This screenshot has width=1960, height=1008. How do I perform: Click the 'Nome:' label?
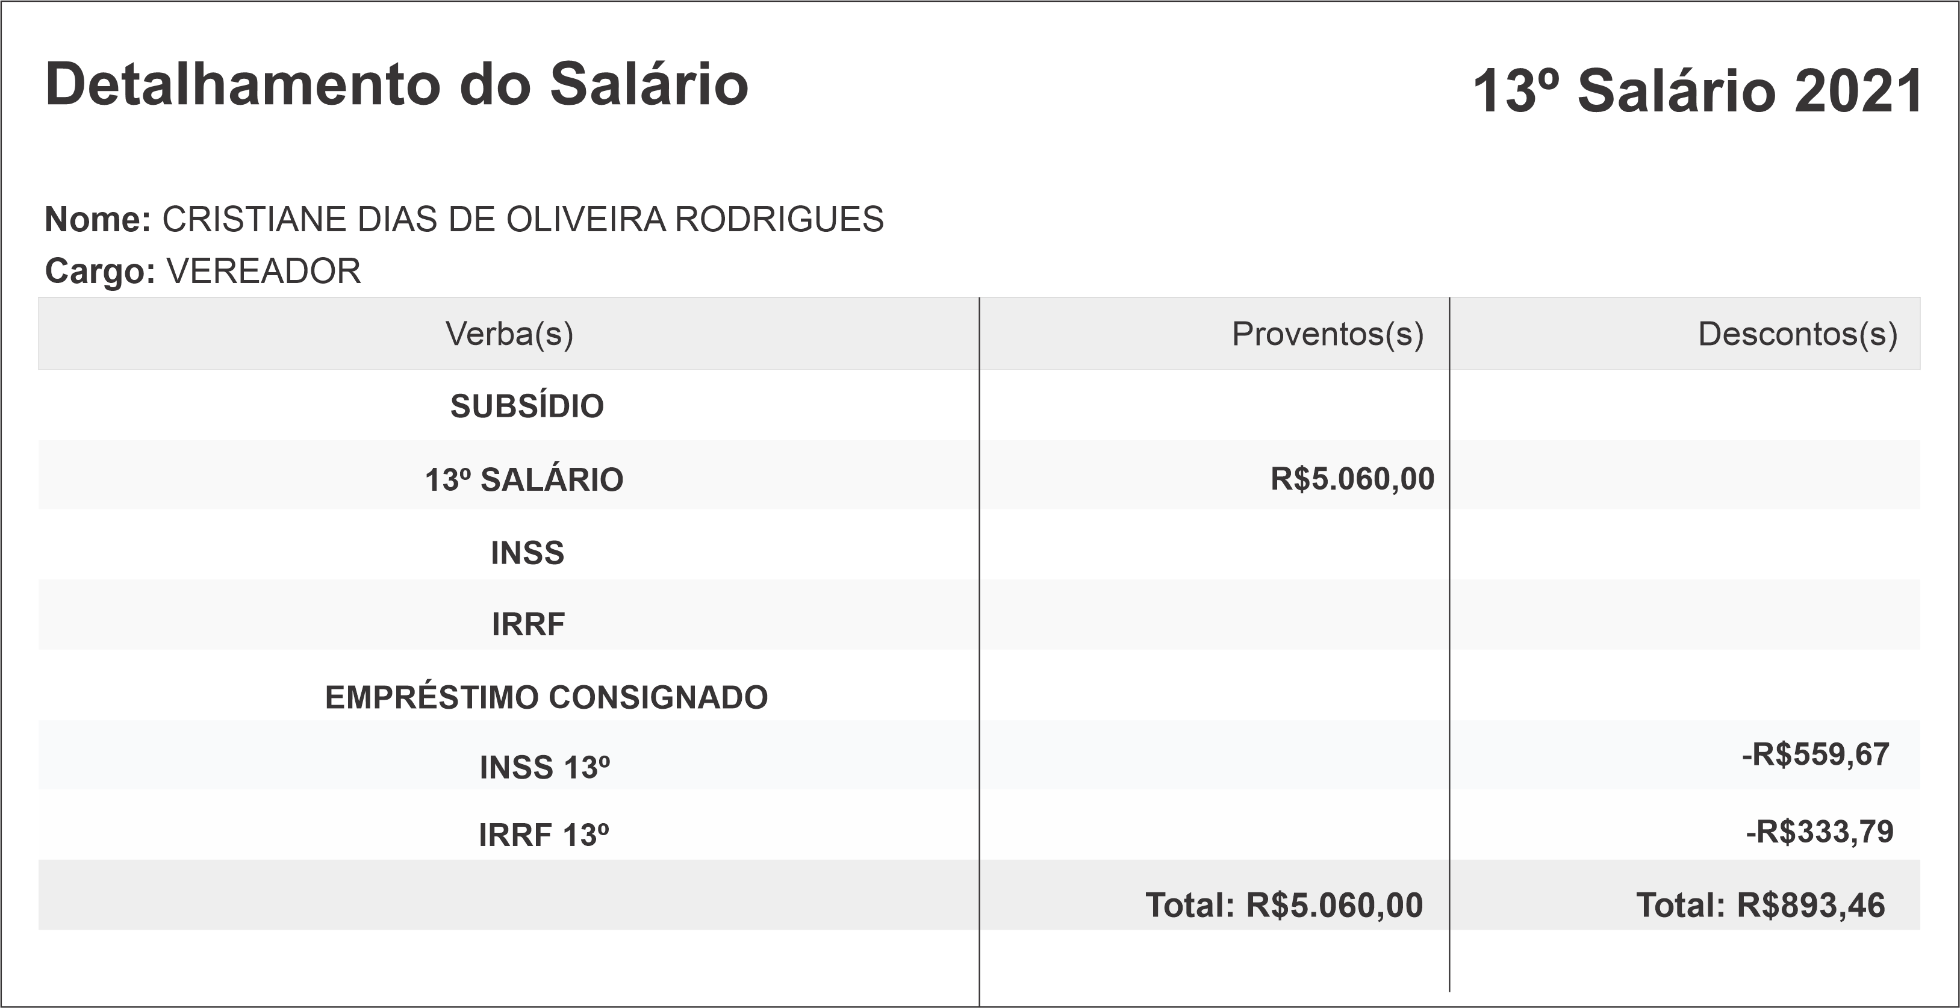(98, 220)
